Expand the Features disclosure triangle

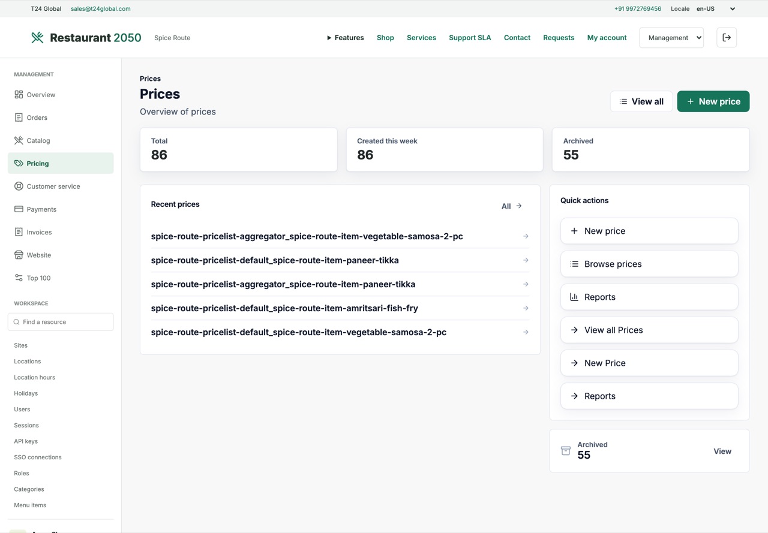pos(329,38)
